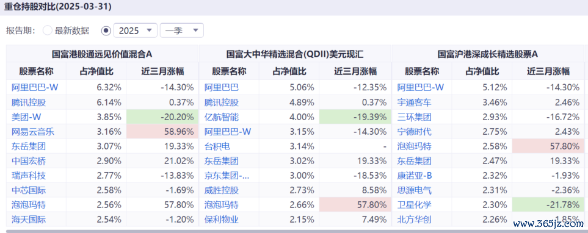The width and height of the screenshot is (588, 233).
Task: Open the 宁德时代 stock link
Action: coord(415,132)
